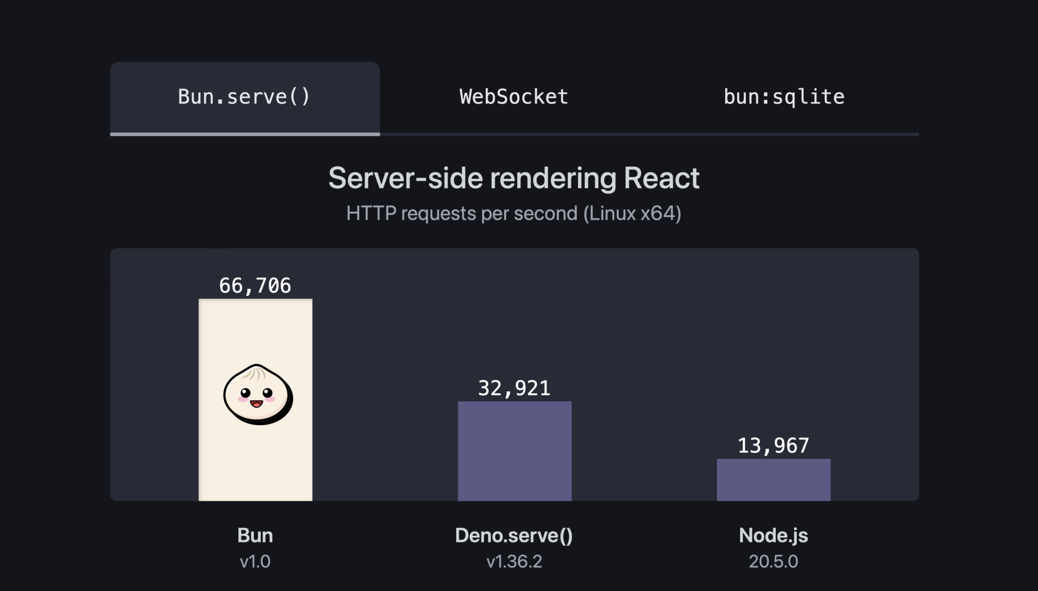
Task: Click the 66,706 value label
Action: coord(255,285)
